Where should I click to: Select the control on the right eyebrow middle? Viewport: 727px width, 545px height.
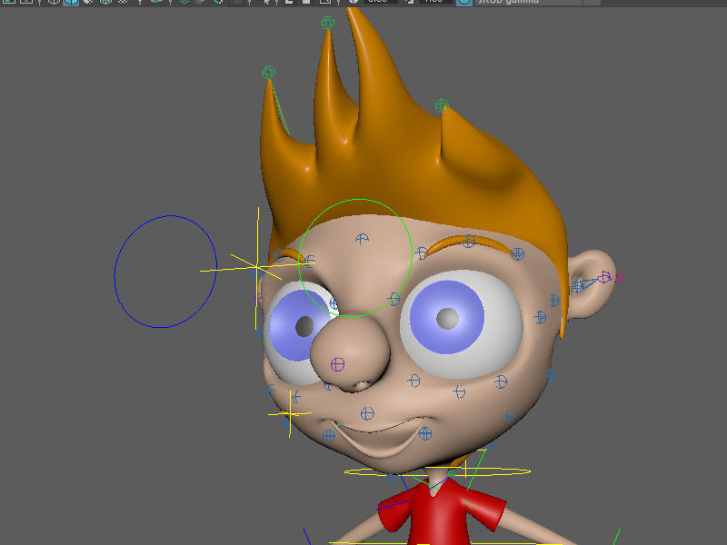pyautogui.click(x=468, y=242)
